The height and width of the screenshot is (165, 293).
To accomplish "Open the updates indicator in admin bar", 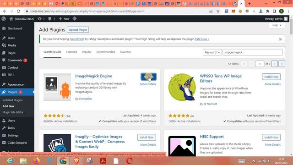I will pos(41,19).
